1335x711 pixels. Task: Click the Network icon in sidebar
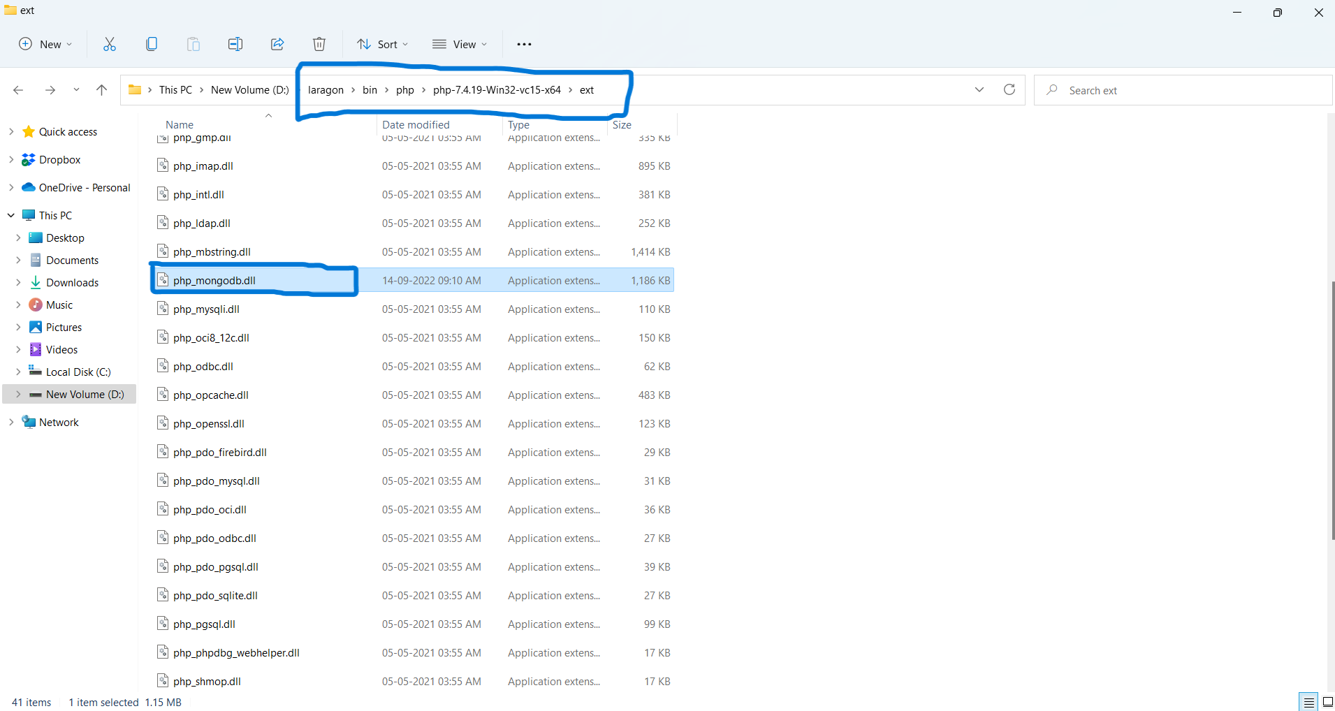29,422
